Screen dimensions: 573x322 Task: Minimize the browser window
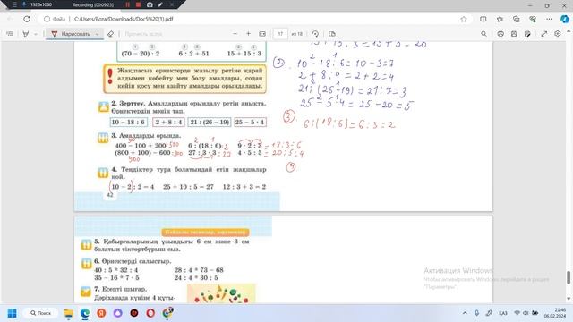coord(530,5)
